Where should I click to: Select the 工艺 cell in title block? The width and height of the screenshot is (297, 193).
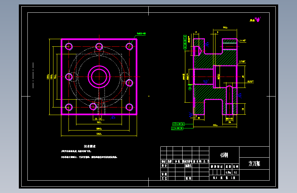[164, 178]
